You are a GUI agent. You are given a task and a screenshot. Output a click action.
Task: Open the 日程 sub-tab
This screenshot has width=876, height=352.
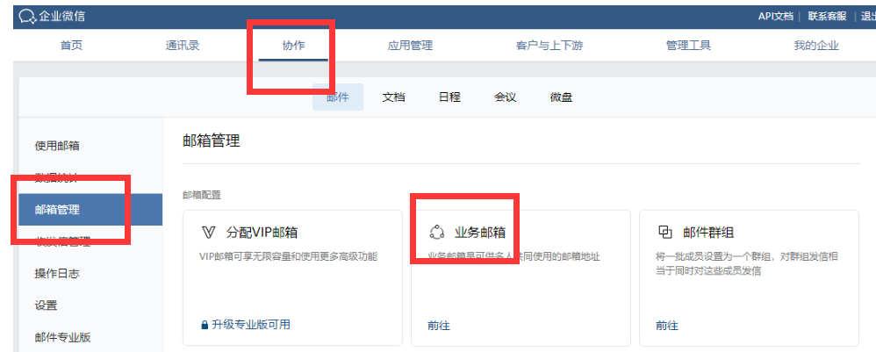click(449, 97)
